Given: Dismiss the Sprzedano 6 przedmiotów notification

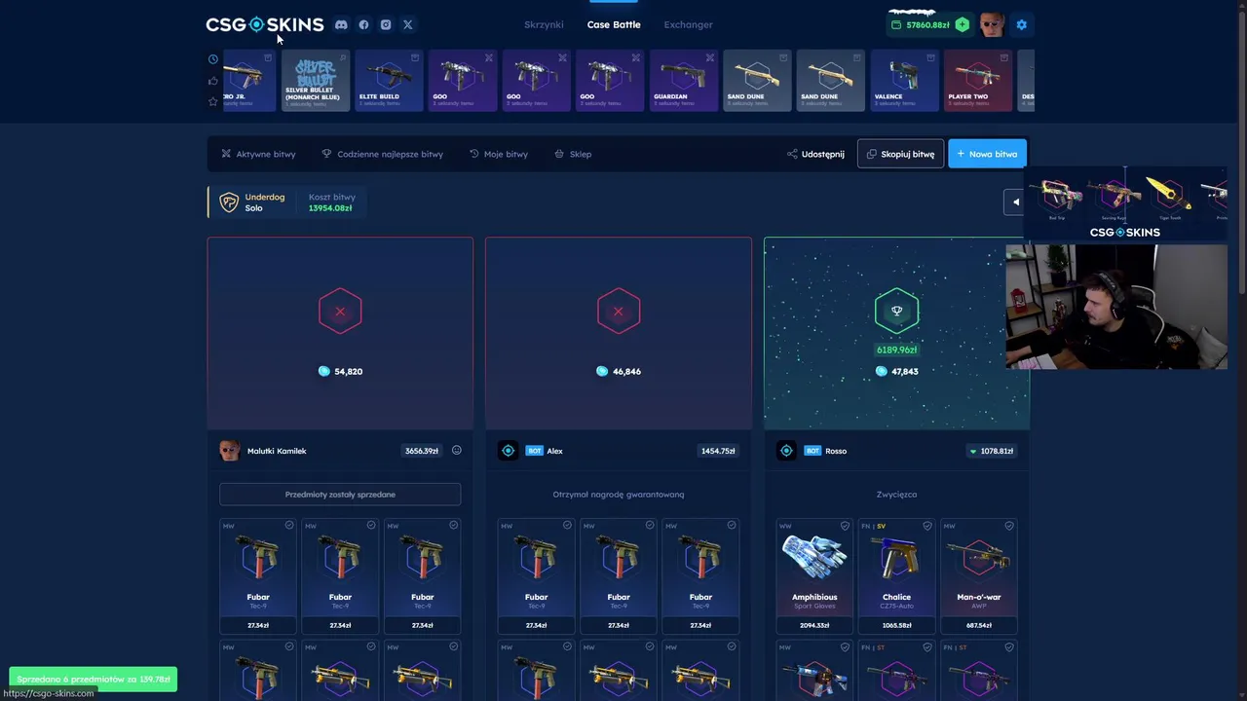Looking at the screenshot, I should [x=94, y=679].
